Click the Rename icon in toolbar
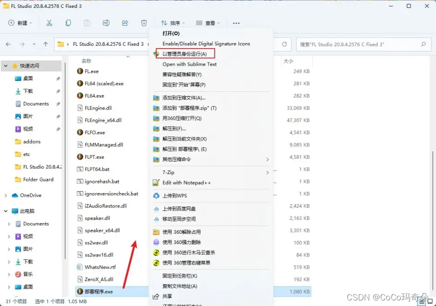The image size is (436, 306). [x=106, y=23]
